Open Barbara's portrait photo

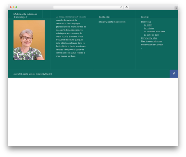(x=29, y=40)
